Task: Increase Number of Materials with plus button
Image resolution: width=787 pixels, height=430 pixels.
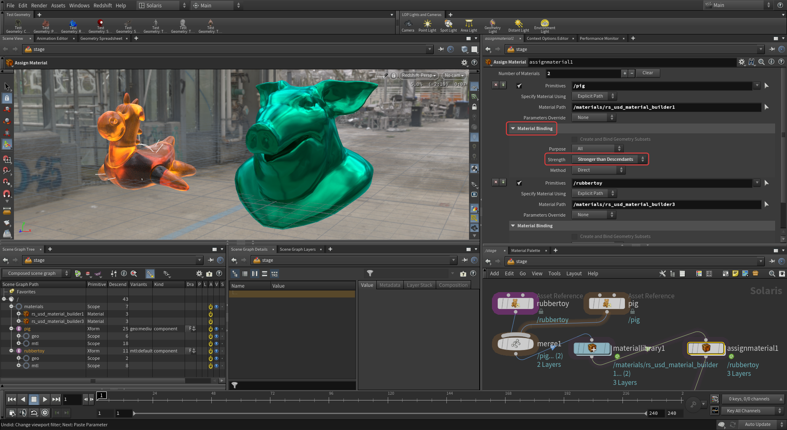Action: tap(625, 73)
